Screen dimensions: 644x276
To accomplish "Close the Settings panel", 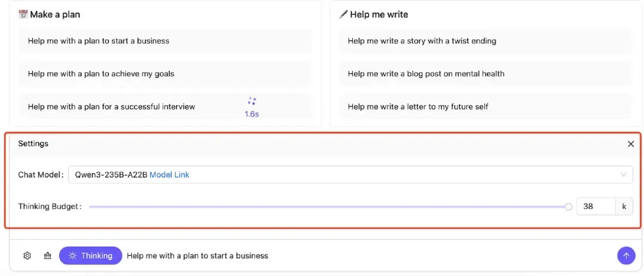I will coord(631,144).
